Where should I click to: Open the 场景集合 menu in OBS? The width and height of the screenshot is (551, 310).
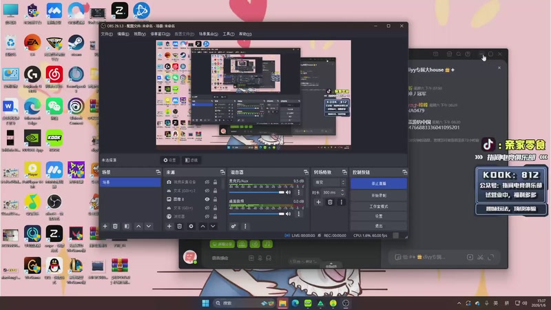point(209,34)
